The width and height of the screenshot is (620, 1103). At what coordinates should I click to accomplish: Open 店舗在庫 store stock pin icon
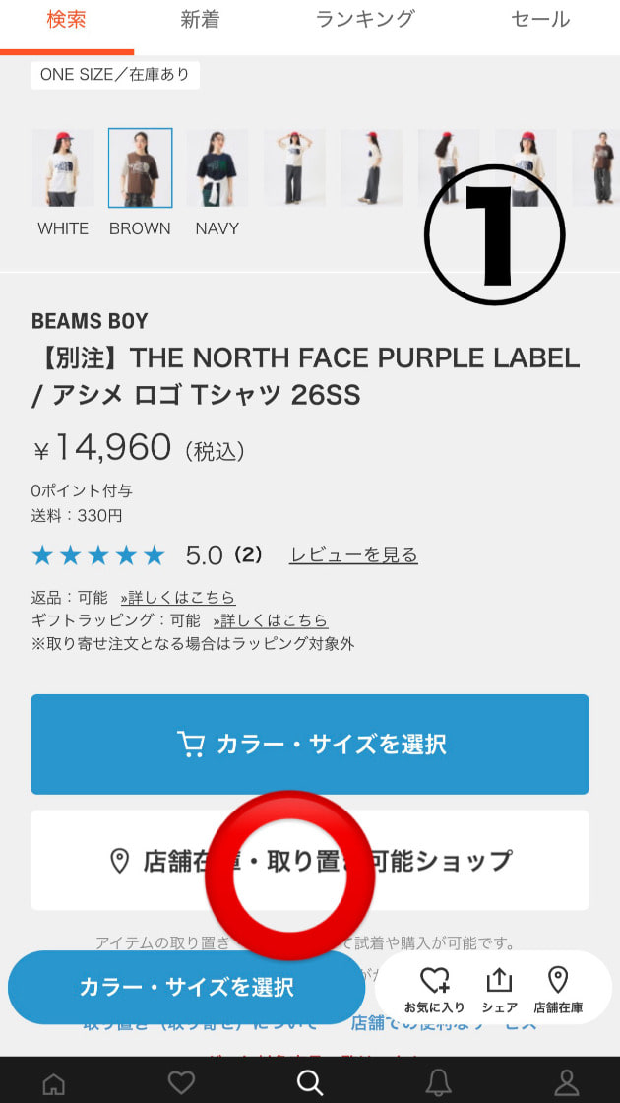click(558, 989)
